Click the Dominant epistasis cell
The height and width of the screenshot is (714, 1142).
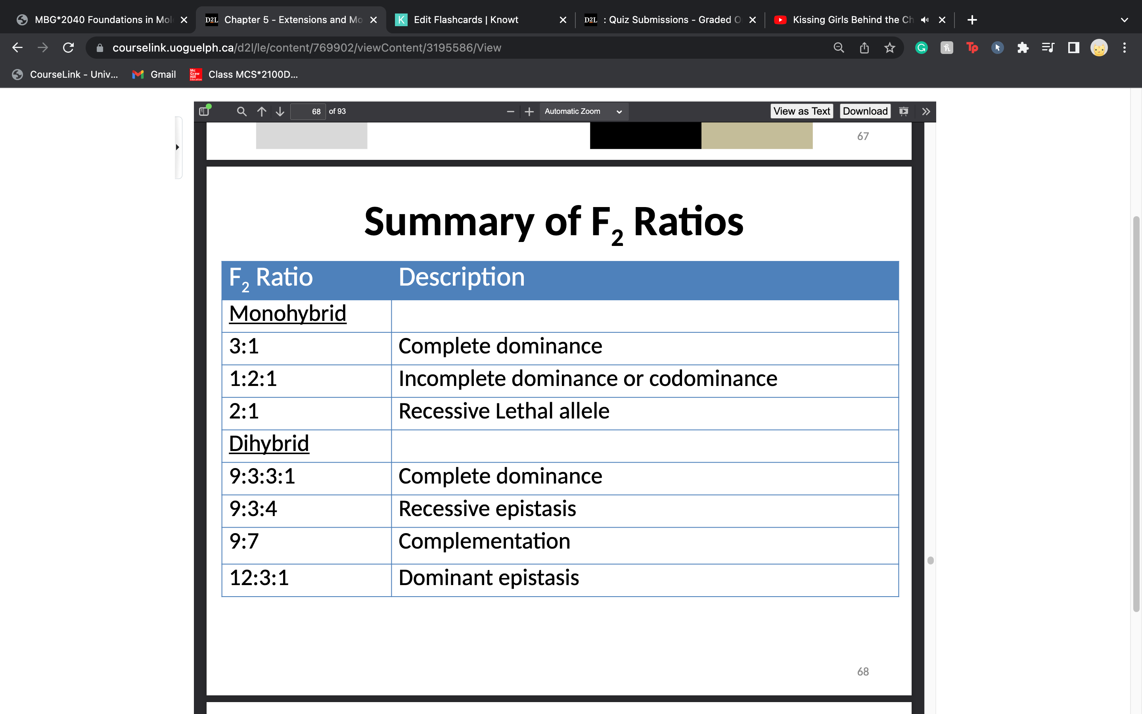click(645, 580)
